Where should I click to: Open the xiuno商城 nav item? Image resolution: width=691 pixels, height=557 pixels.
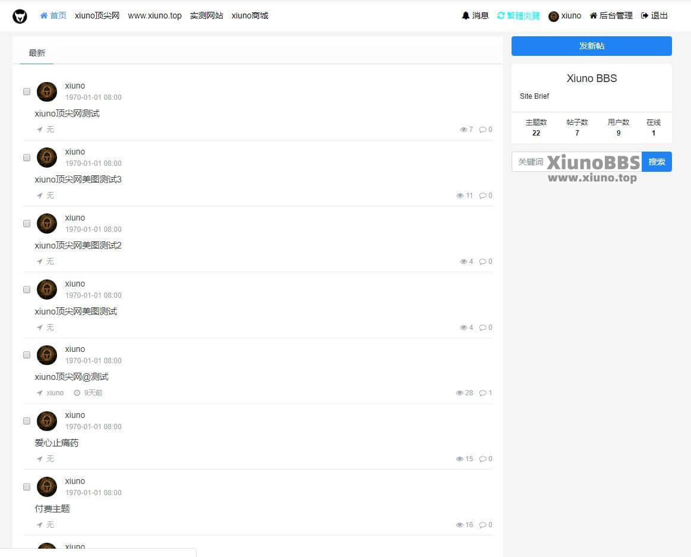(x=250, y=16)
